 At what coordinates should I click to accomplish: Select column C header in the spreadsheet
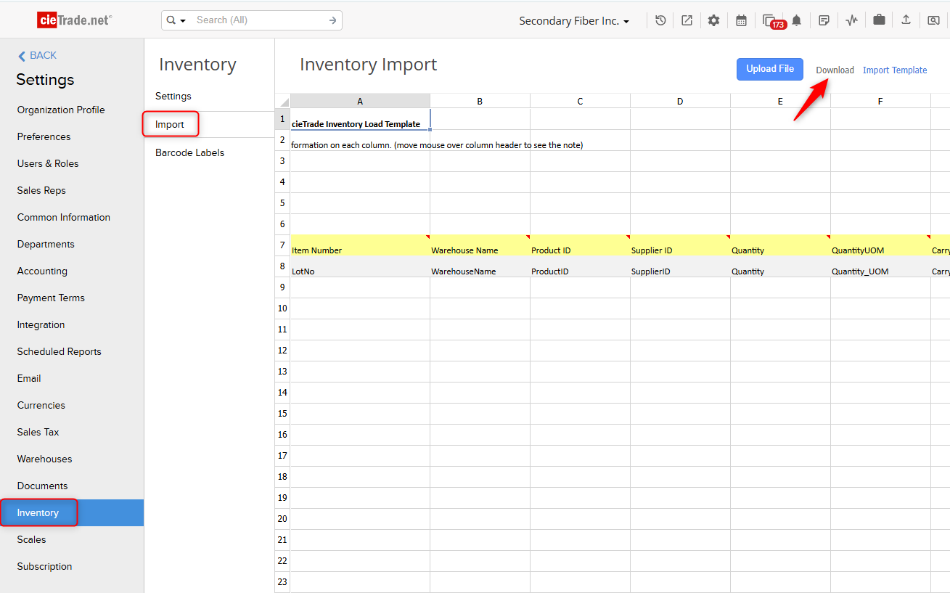pos(580,101)
